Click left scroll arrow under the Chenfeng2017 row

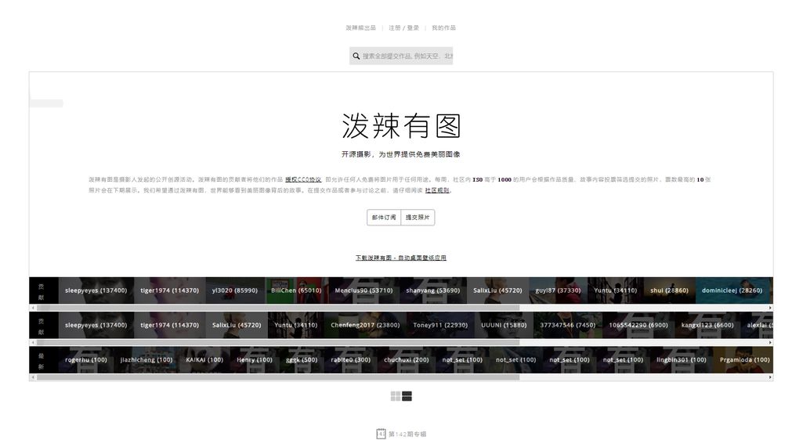(x=33, y=342)
